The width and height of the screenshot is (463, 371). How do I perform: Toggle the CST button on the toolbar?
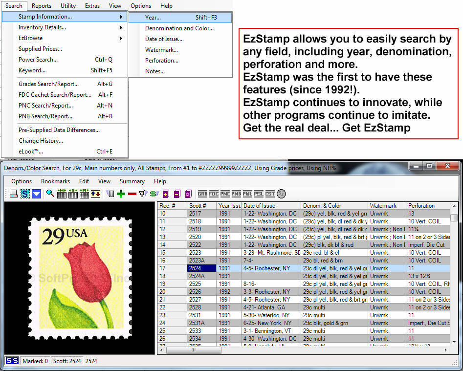coord(269,193)
